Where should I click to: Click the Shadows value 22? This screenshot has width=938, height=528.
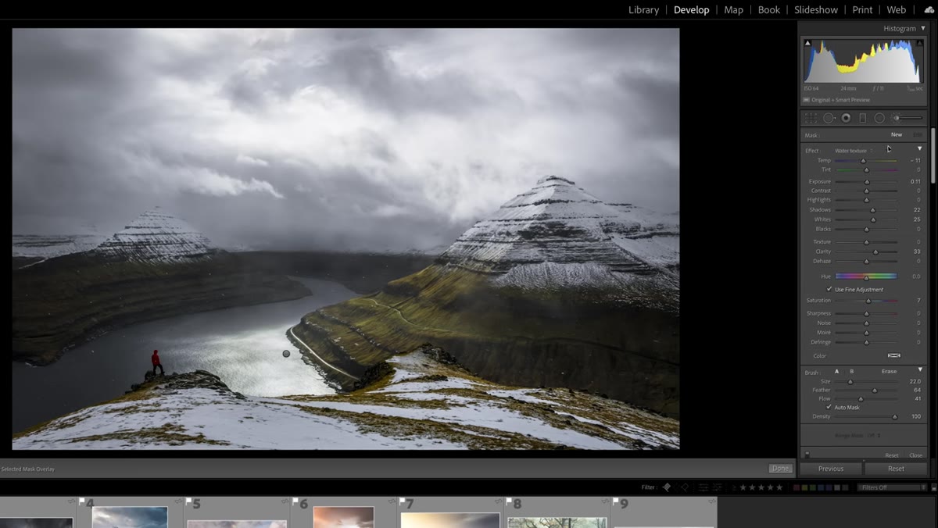917,210
